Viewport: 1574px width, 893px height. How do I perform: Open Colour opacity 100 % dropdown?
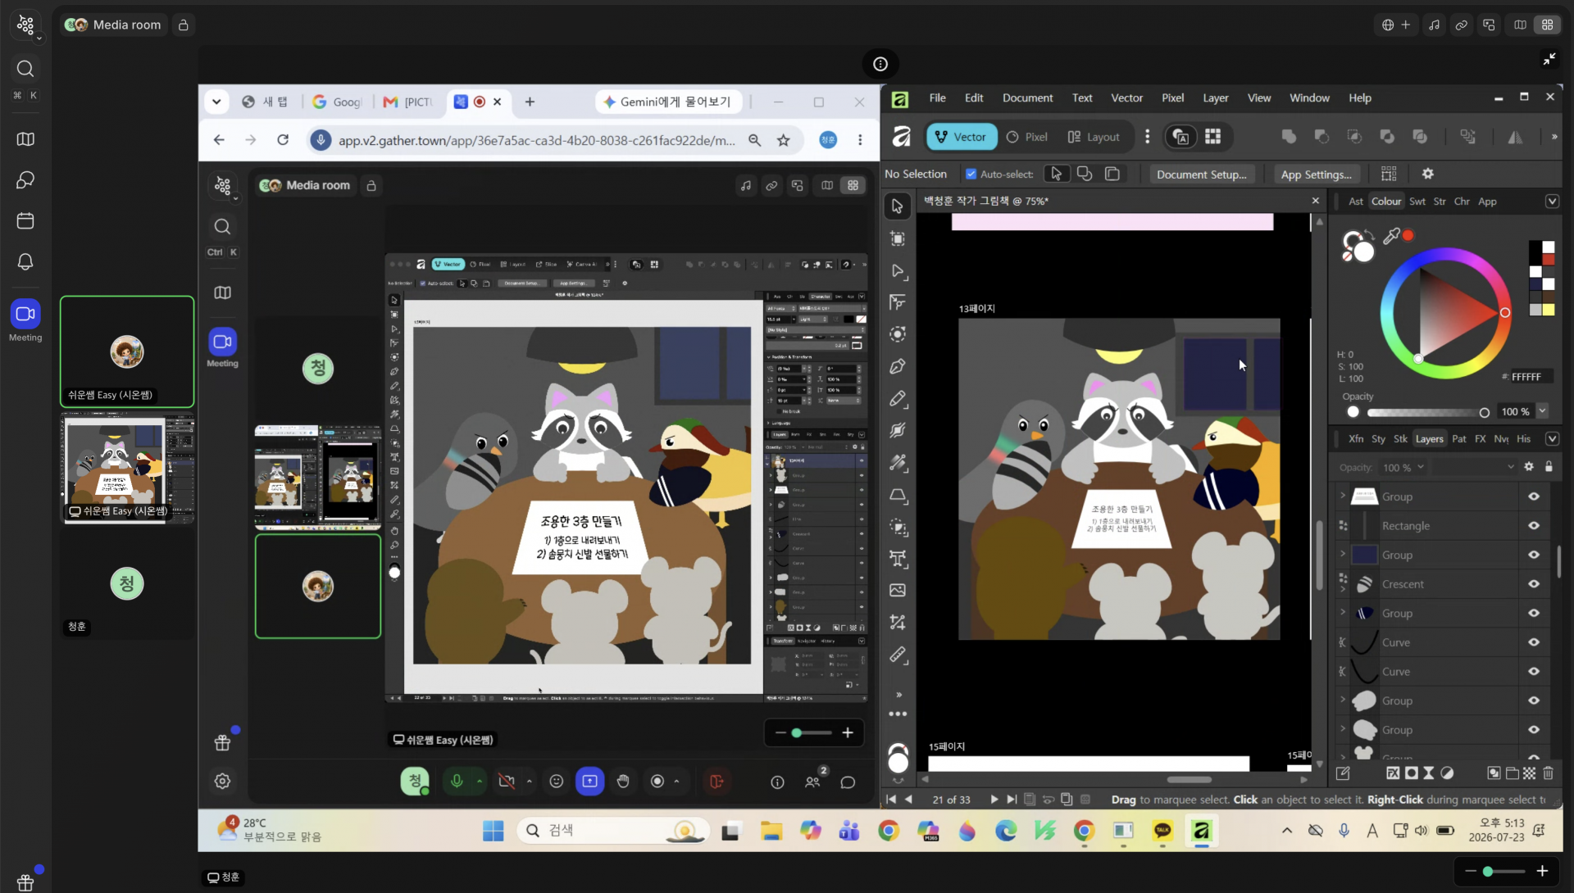1542,411
